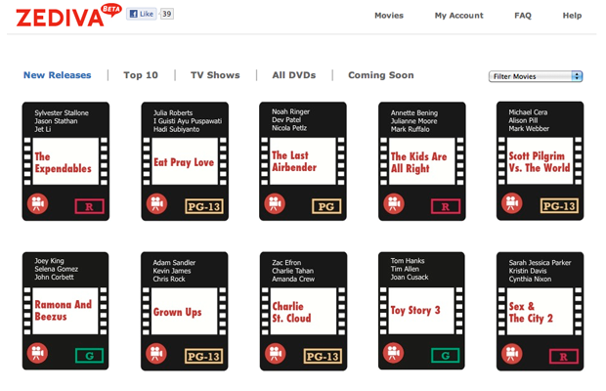Screen dimensions: 606x391
Task: Switch to the Top 10 tab
Action: (x=141, y=75)
